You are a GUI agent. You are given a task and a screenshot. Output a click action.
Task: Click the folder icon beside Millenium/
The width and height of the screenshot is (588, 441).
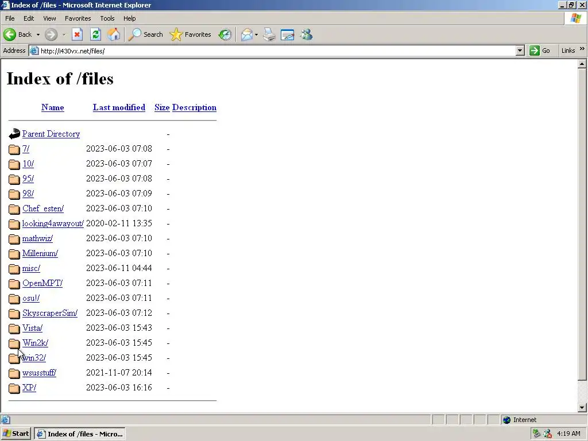14,254
